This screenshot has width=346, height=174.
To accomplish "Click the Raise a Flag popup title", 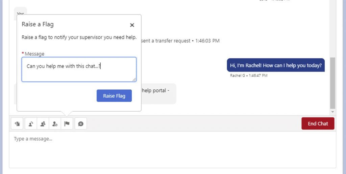I will point(38,24).
